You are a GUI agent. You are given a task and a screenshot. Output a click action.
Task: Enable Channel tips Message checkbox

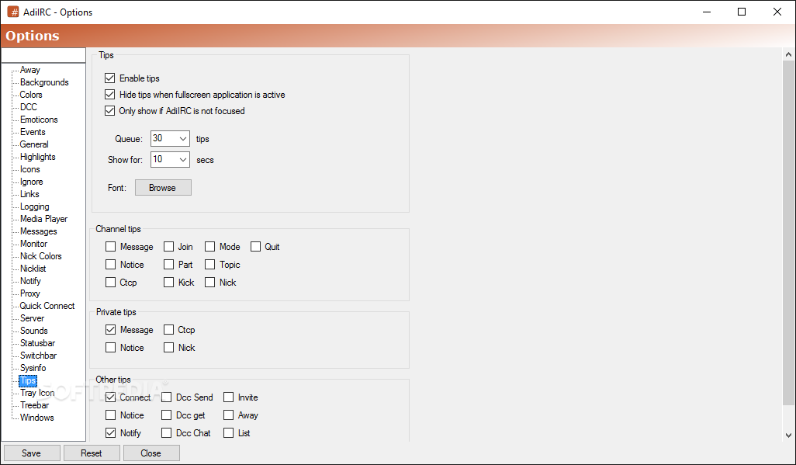pos(111,247)
